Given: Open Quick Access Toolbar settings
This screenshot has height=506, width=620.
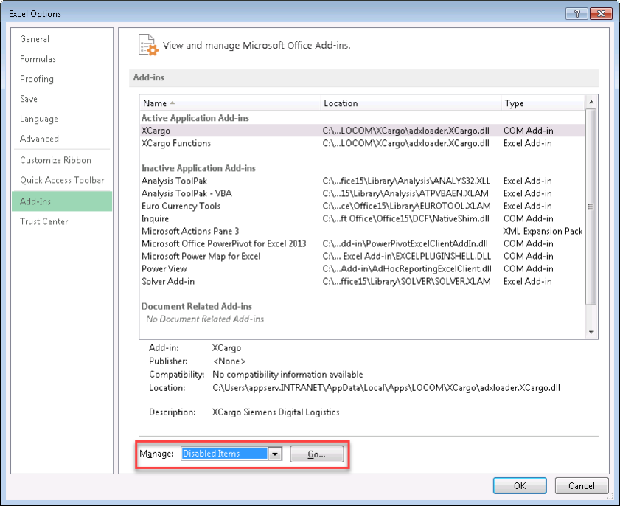Looking at the screenshot, I should pyautogui.click(x=64, y=181).
